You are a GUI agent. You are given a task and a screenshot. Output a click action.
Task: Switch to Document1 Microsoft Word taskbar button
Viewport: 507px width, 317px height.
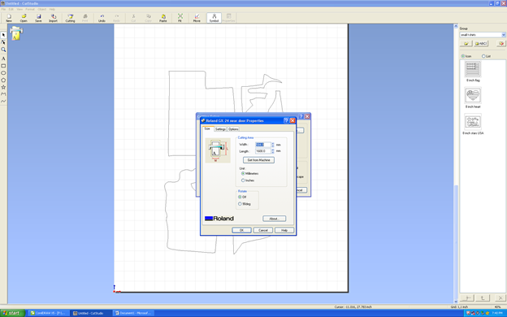pyautogui.click(x=133, y=313)
